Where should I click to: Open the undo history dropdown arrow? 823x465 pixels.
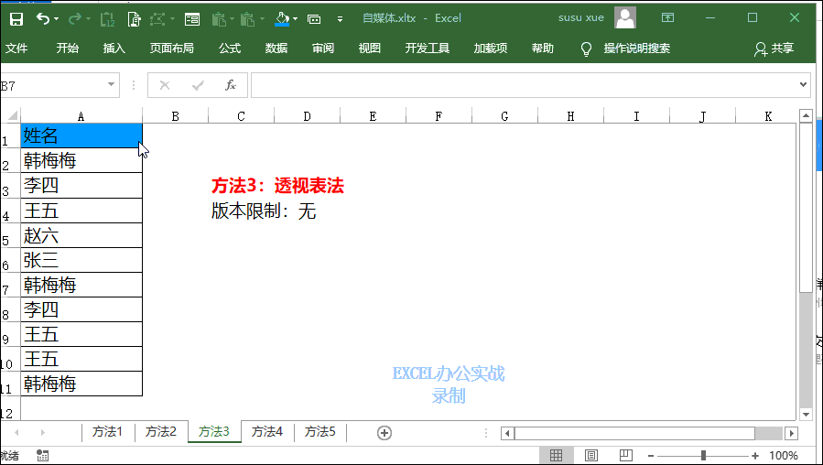(56, 19)
